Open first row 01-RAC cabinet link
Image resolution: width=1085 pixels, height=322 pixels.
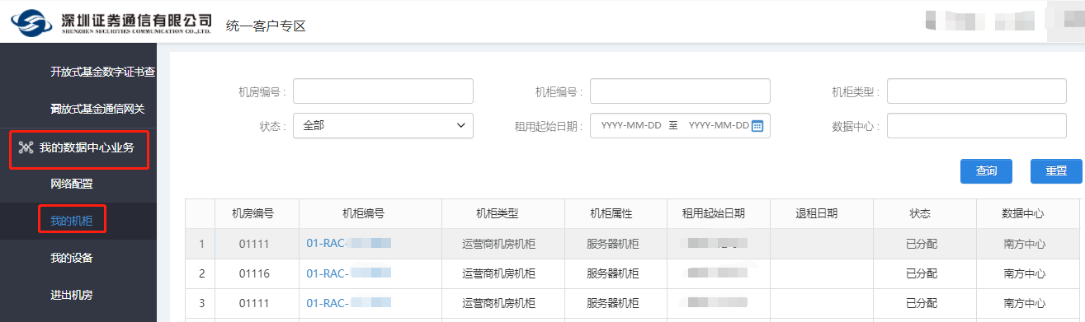(348, 244)
